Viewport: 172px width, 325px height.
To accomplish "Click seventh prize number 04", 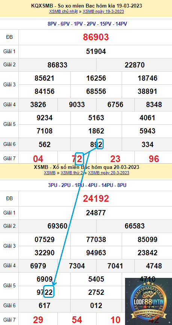I will tap(38, 159).
